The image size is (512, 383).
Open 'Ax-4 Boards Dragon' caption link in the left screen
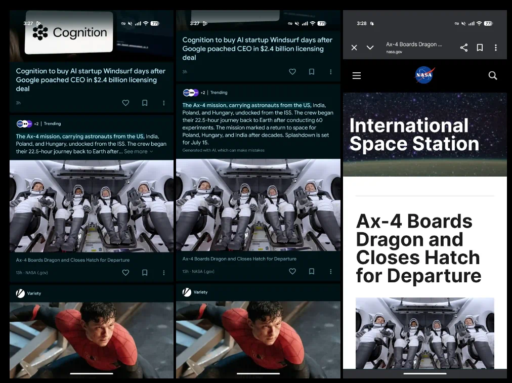pos(73,260)
